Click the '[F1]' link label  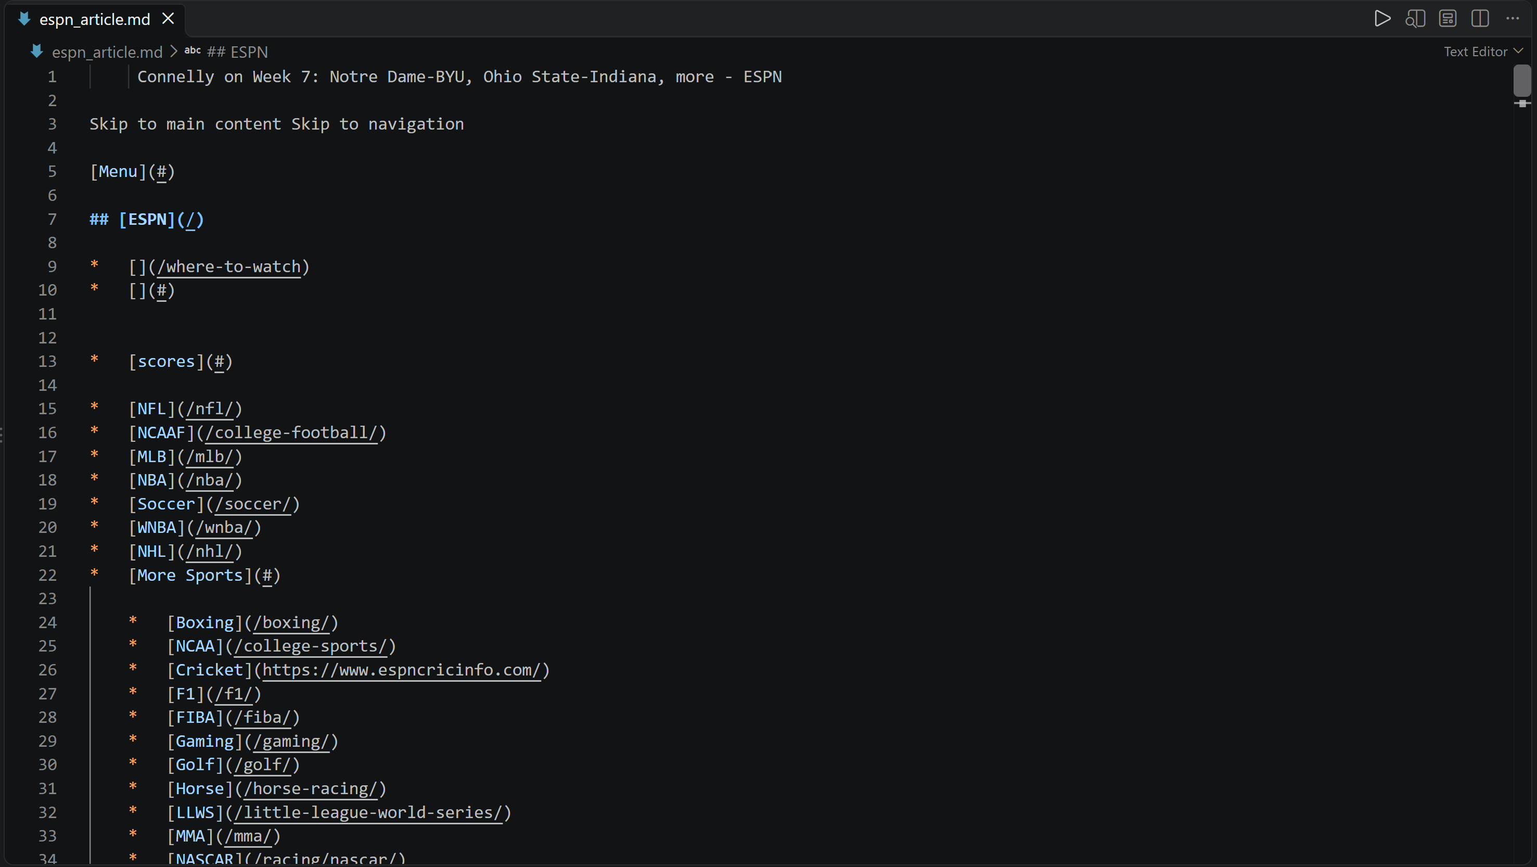pos(186,694)
